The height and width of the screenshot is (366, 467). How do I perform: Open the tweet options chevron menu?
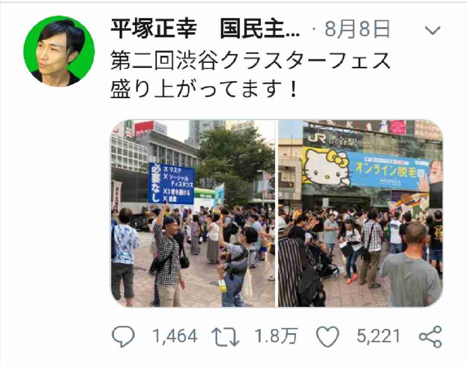(x=432, y=30)
